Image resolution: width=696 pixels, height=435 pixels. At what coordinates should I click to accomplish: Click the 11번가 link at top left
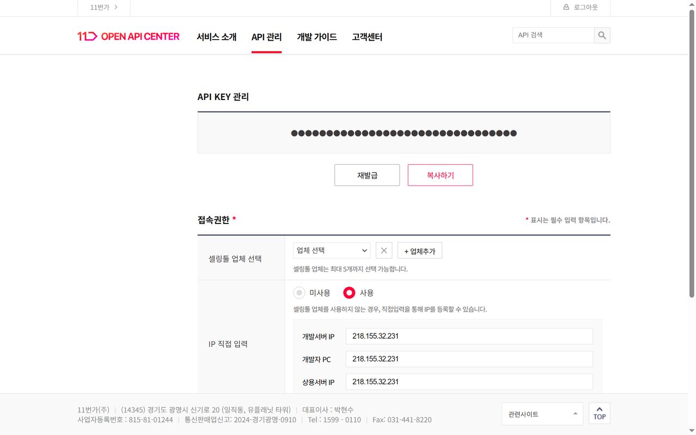[100, 7]
